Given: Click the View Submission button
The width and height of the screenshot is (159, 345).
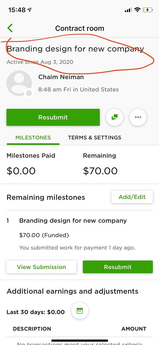Looking at the screenshot, I should click(42, 267).
